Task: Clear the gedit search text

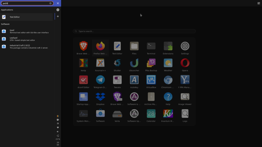Action: pos(50,3)
